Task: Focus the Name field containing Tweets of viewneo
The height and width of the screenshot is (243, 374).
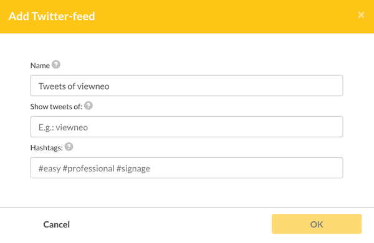Action: [186, 86]
